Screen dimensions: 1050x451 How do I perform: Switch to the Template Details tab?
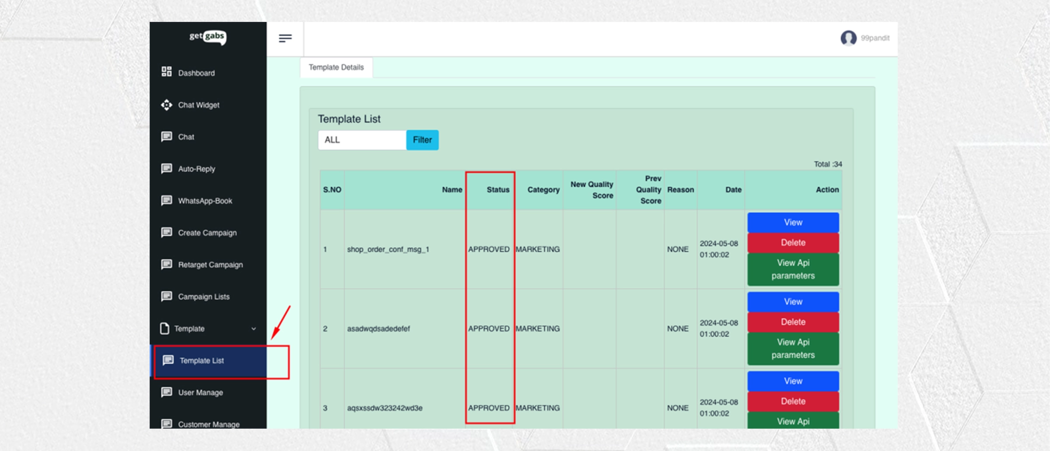coord(336,67)
